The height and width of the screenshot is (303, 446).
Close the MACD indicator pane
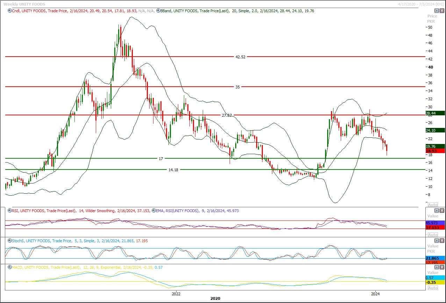(x=442, y=267)
